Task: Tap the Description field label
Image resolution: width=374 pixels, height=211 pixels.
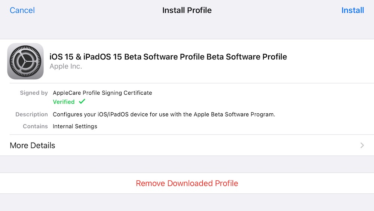Action: tap(31, 114)
